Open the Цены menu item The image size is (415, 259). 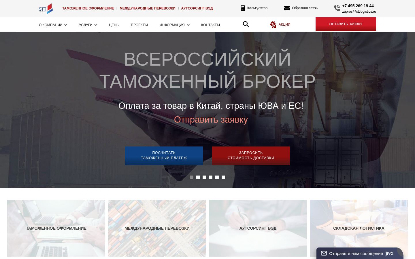[x=114, y=25]
